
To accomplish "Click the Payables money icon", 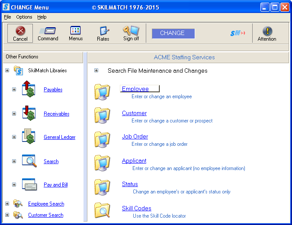I will pyautogui.click(x=29, y=89).
